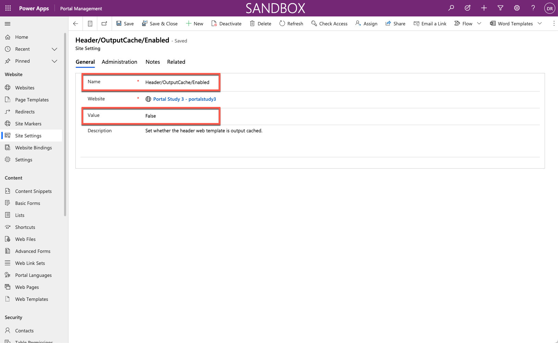
Task: Expand the Pinned list chevron
Action: click(54, 61)
